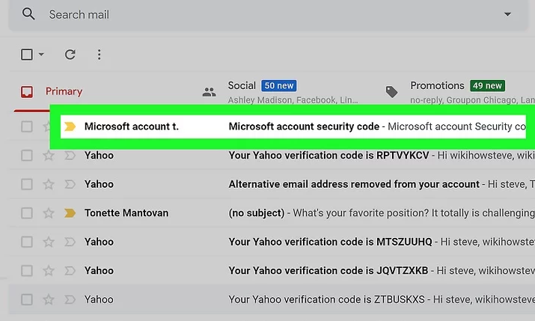
Task: Open Yahoo verification code JQVTZXKB email
Action: point(328,271)
